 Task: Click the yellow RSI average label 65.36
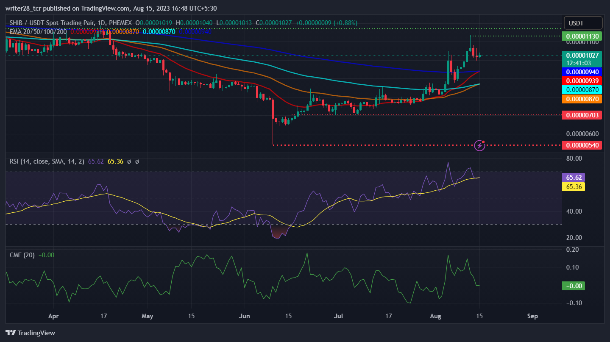click(573, 186)
